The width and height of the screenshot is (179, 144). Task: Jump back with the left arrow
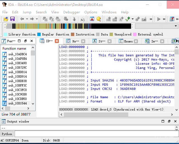22,19
